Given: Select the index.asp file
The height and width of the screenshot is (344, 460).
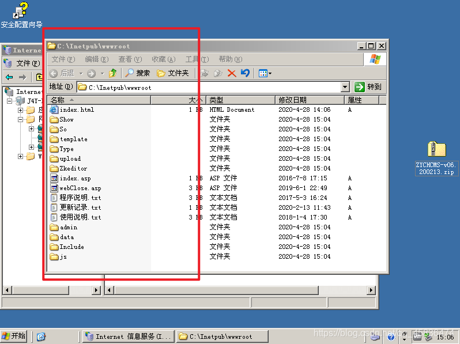Looking at the screenshot, I should pos(70,178).
